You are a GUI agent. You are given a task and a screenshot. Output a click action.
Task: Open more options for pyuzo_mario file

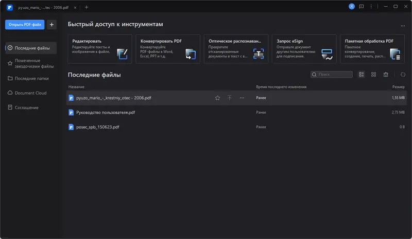point(242,98)
